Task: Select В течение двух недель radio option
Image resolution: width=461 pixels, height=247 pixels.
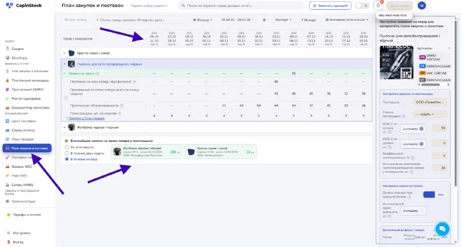Action: click(67, 153)
